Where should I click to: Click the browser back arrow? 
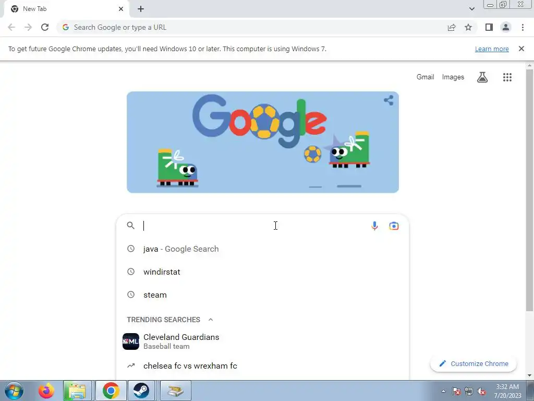(x=11, y=27)
